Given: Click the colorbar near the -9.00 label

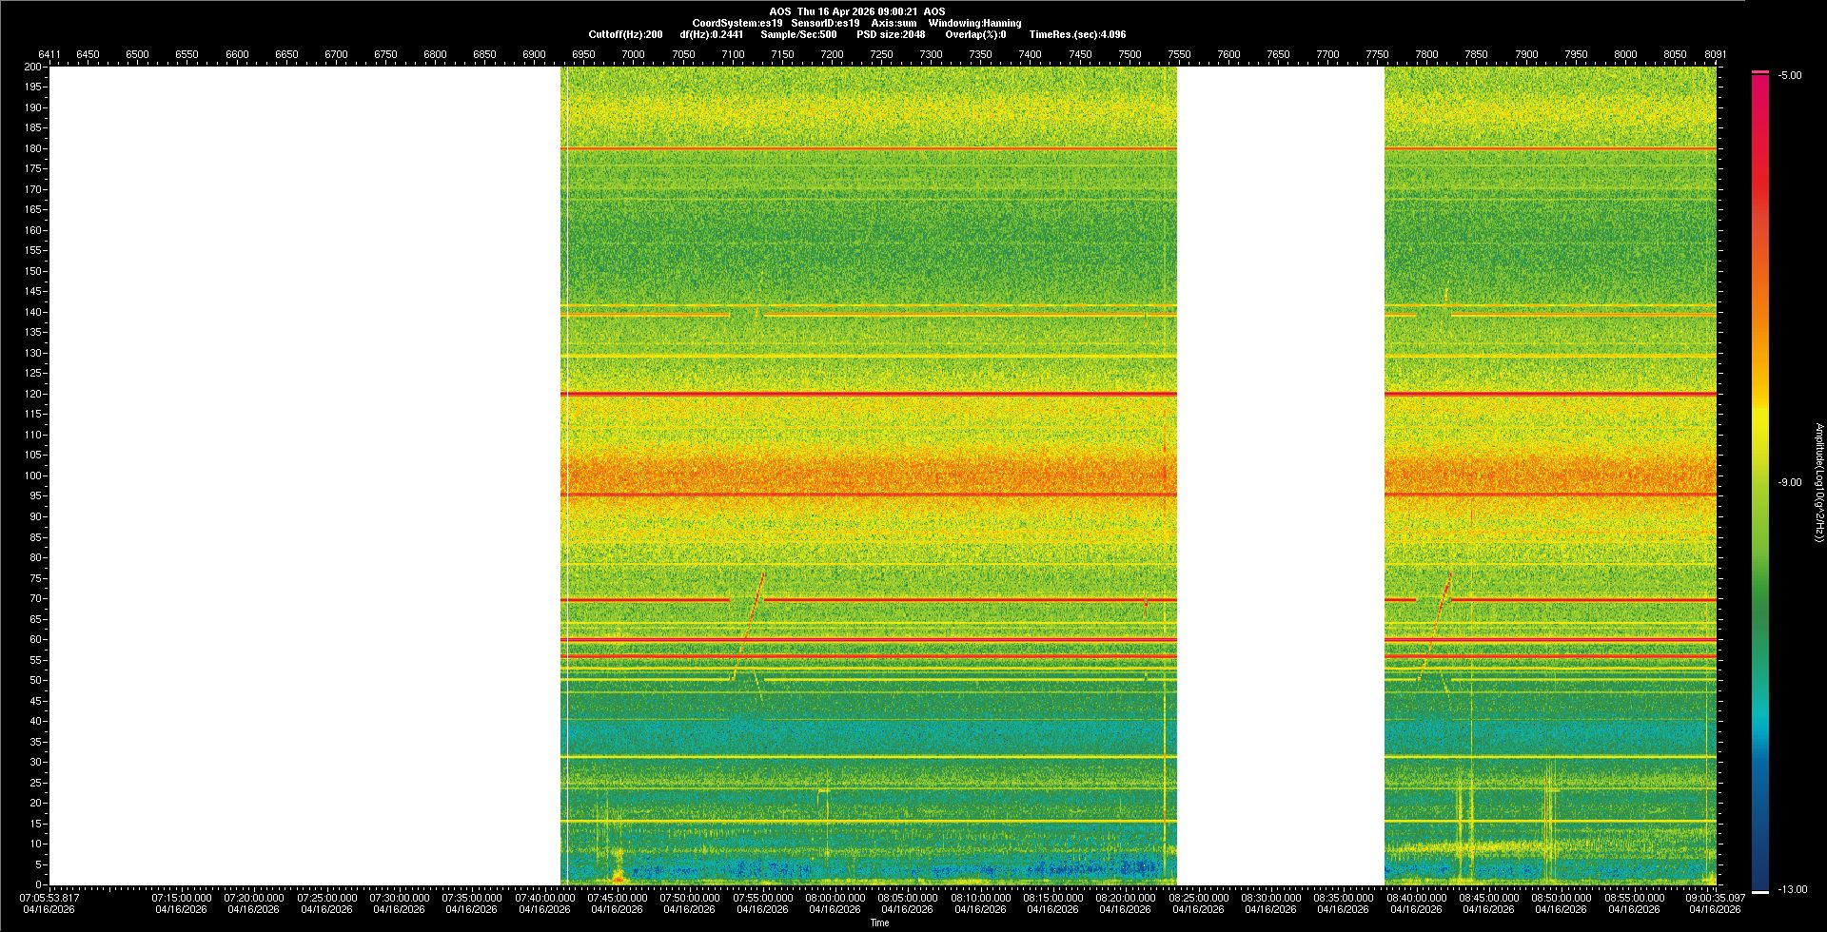Looking at the screenshot, I should point(1759,482).
